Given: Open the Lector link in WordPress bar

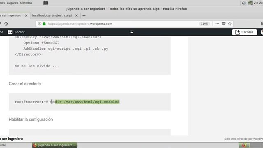Looking at the screenshot, I should [x=19, y=32].
